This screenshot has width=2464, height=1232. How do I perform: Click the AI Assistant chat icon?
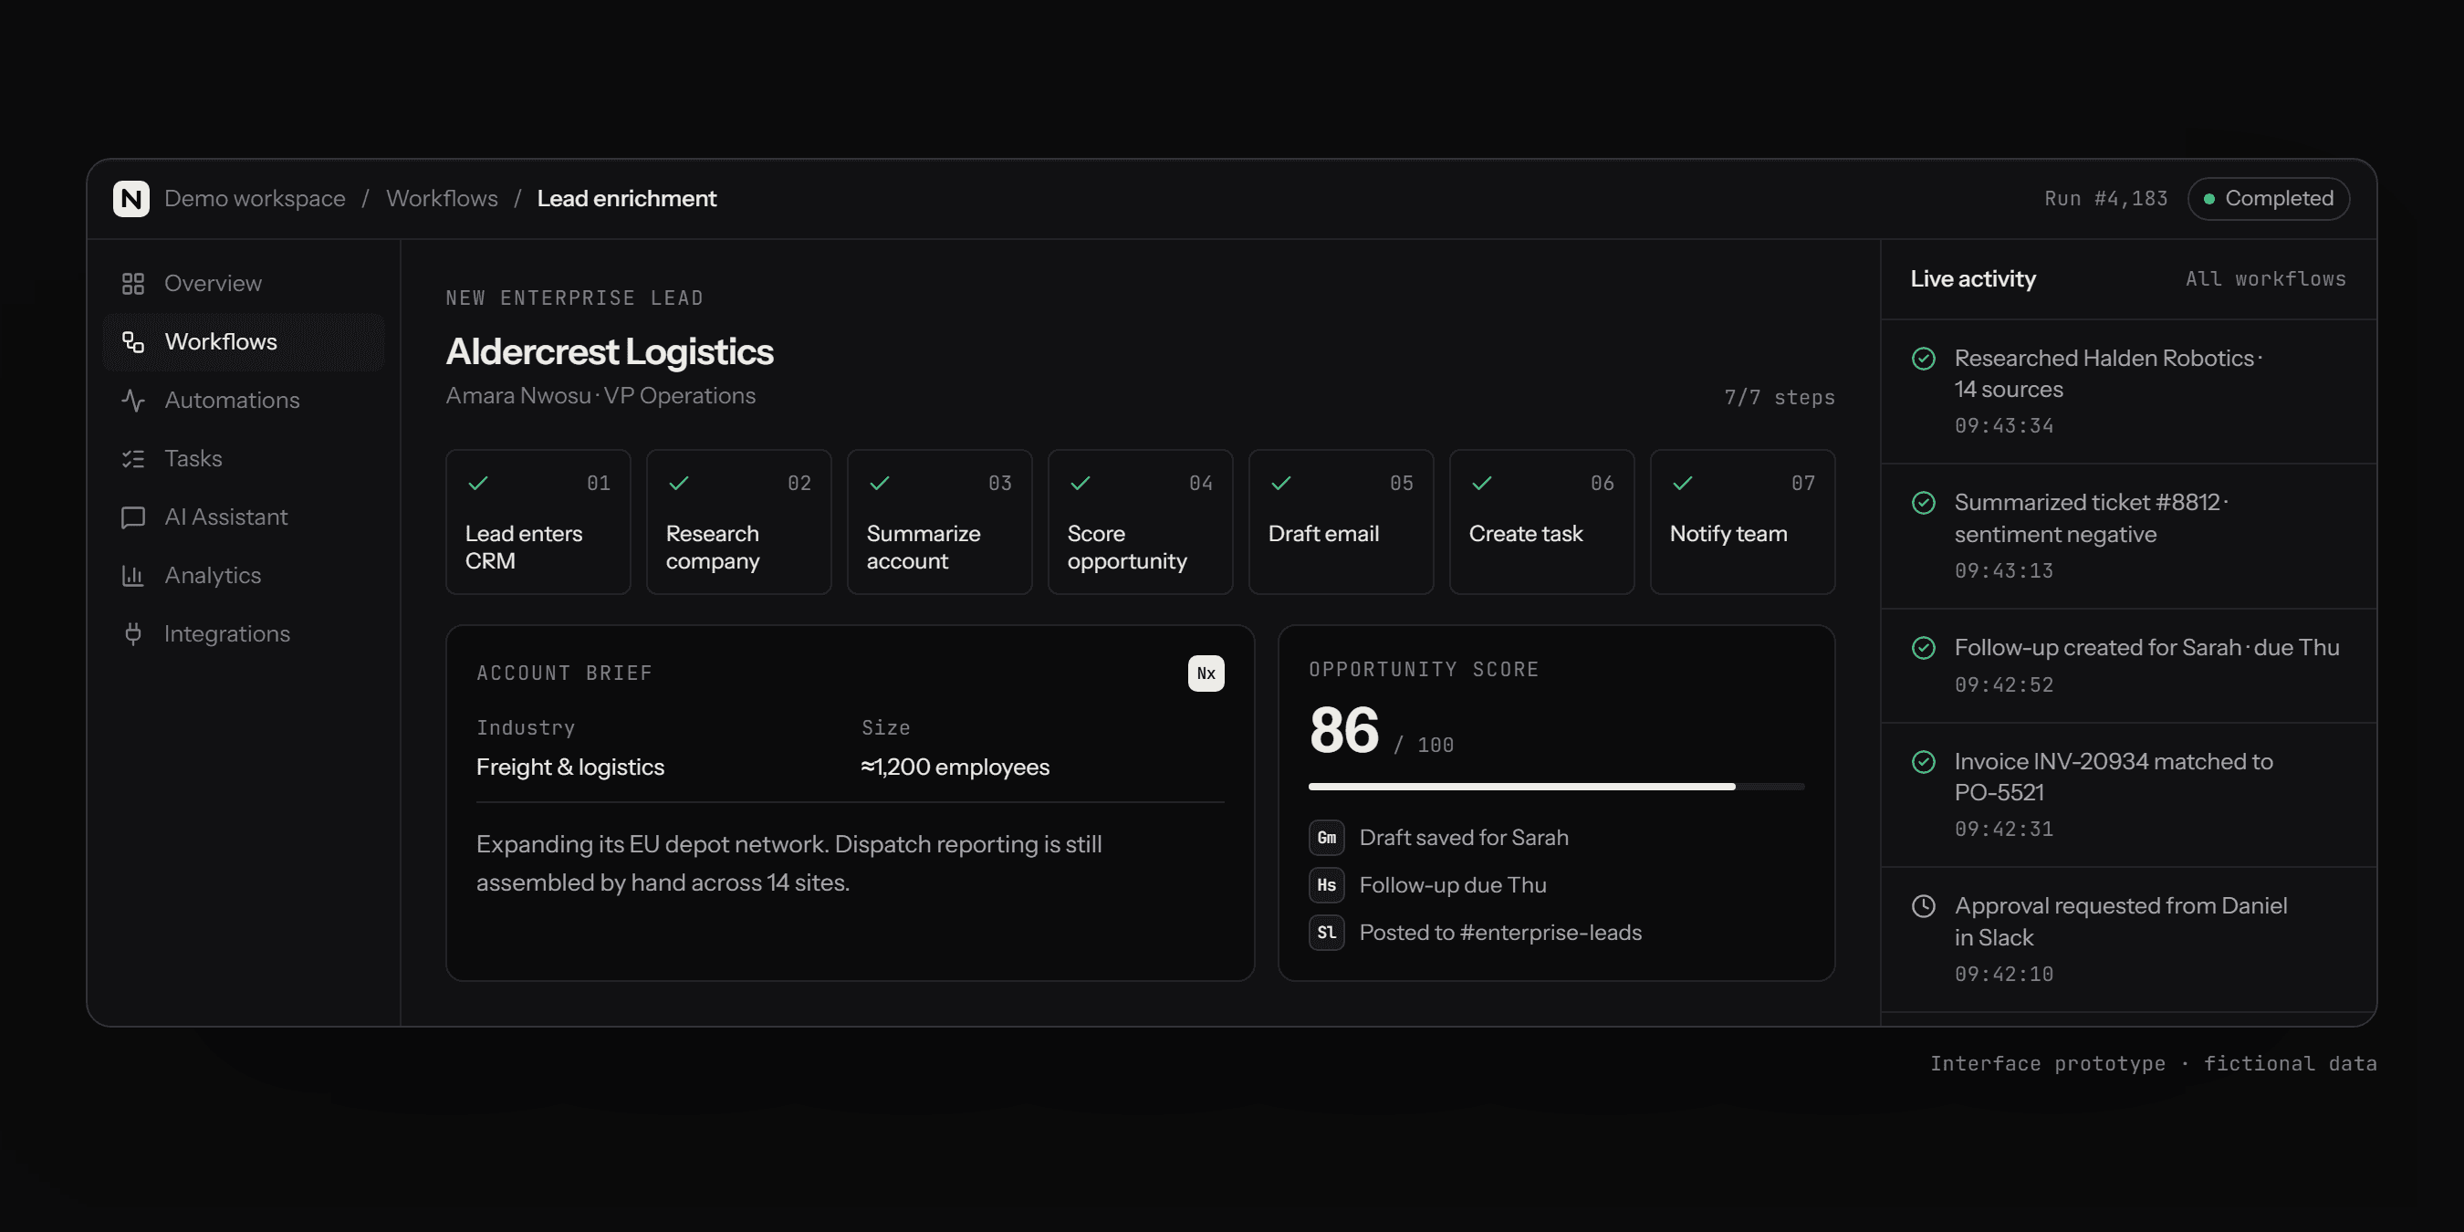click(x=133, y=517)
